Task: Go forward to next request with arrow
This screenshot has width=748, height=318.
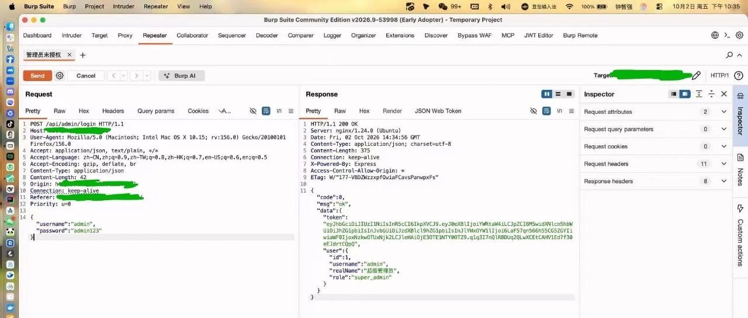Action: (x=136, y=76)
